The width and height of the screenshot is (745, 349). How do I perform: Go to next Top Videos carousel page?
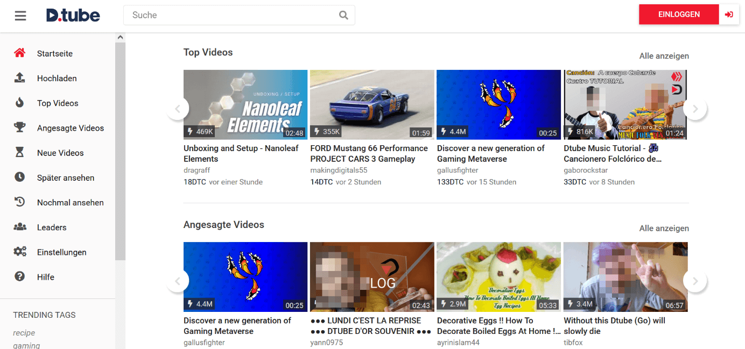pos(695,109)
